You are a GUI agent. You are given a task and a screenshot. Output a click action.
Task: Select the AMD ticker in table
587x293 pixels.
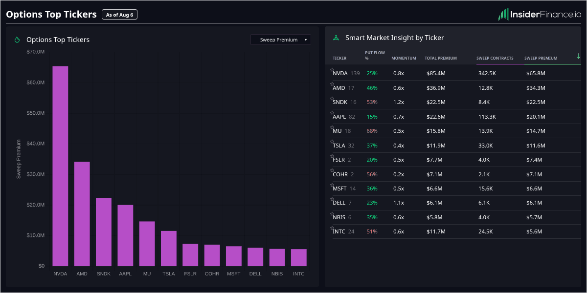click(x=339, y=88)
